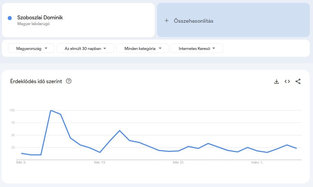
Task: Click the second chart peak near febr. 13.
Action: tap(119, 130)
